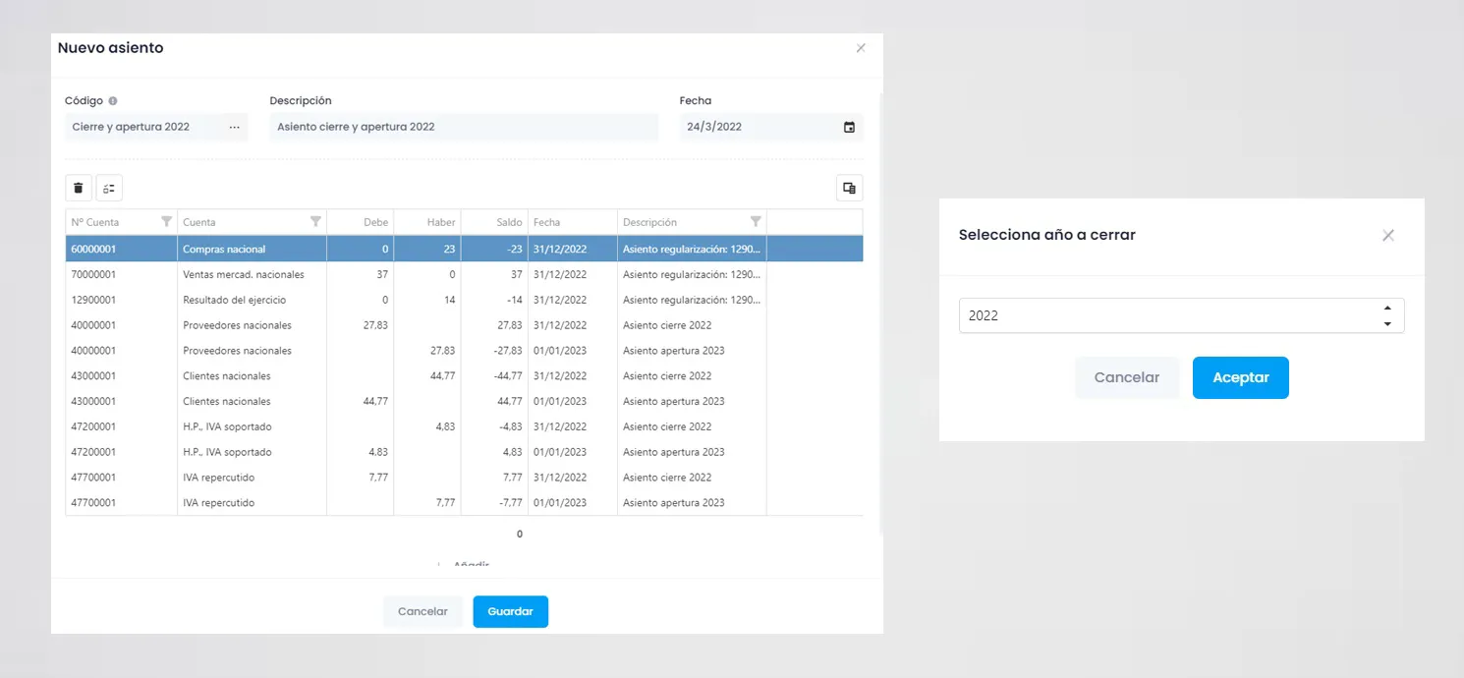The width and height of the screenshot is (1464, 678).
Task: Click the Descripción input field
Action: point(464,127)
